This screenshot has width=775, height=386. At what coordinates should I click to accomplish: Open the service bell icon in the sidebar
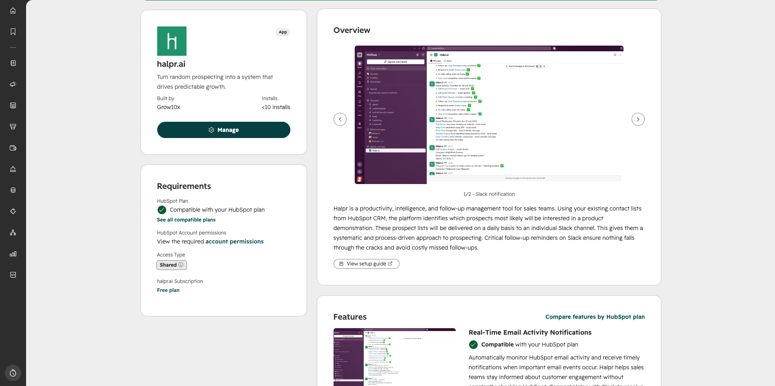pyautogui.click(x=13, y=169)
